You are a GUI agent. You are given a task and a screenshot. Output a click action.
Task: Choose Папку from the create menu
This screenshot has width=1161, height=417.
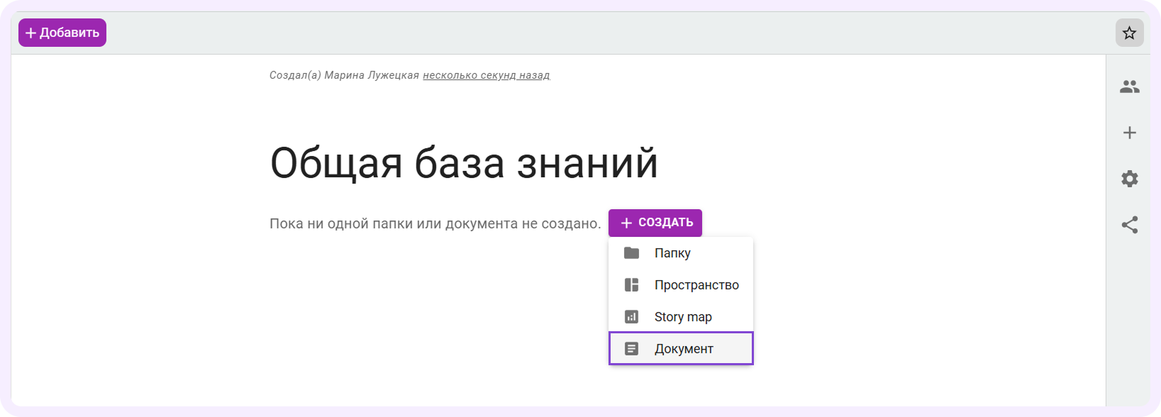[x=681, y=253]
